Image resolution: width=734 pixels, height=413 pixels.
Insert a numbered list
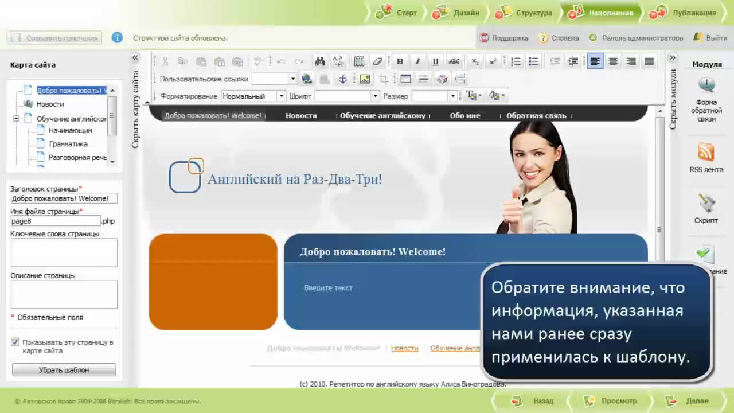point(516,61)
